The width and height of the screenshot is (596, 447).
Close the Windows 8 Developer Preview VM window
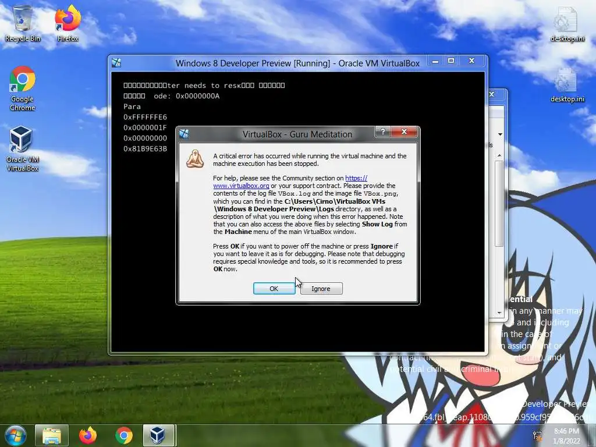(471, 61)
